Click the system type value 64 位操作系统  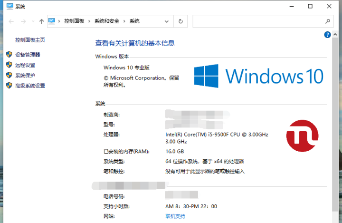pos(205,161)
